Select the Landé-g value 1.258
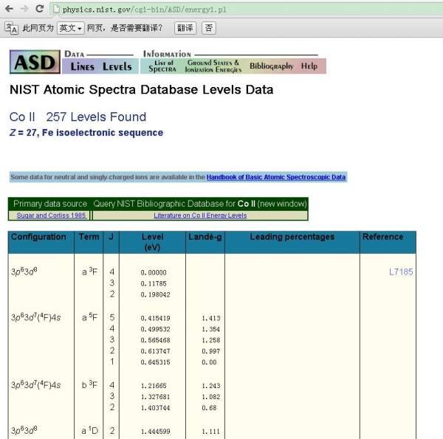The height and width of the screenshot is (439, 443). point(210,340)
